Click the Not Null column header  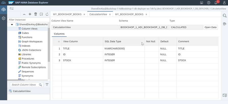click(152, 41)
